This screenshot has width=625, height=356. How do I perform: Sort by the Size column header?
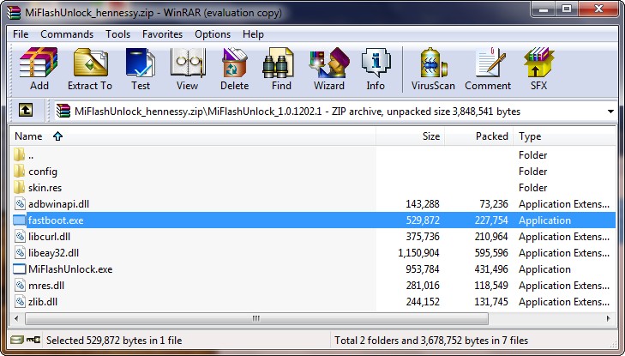coord(410,136)
